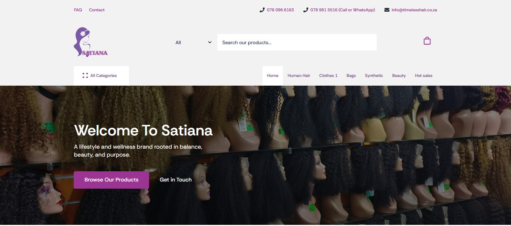Select Bags from the navigation menu
The width and height of the screenshot is (511, 226).
click(x=351, y=75)
